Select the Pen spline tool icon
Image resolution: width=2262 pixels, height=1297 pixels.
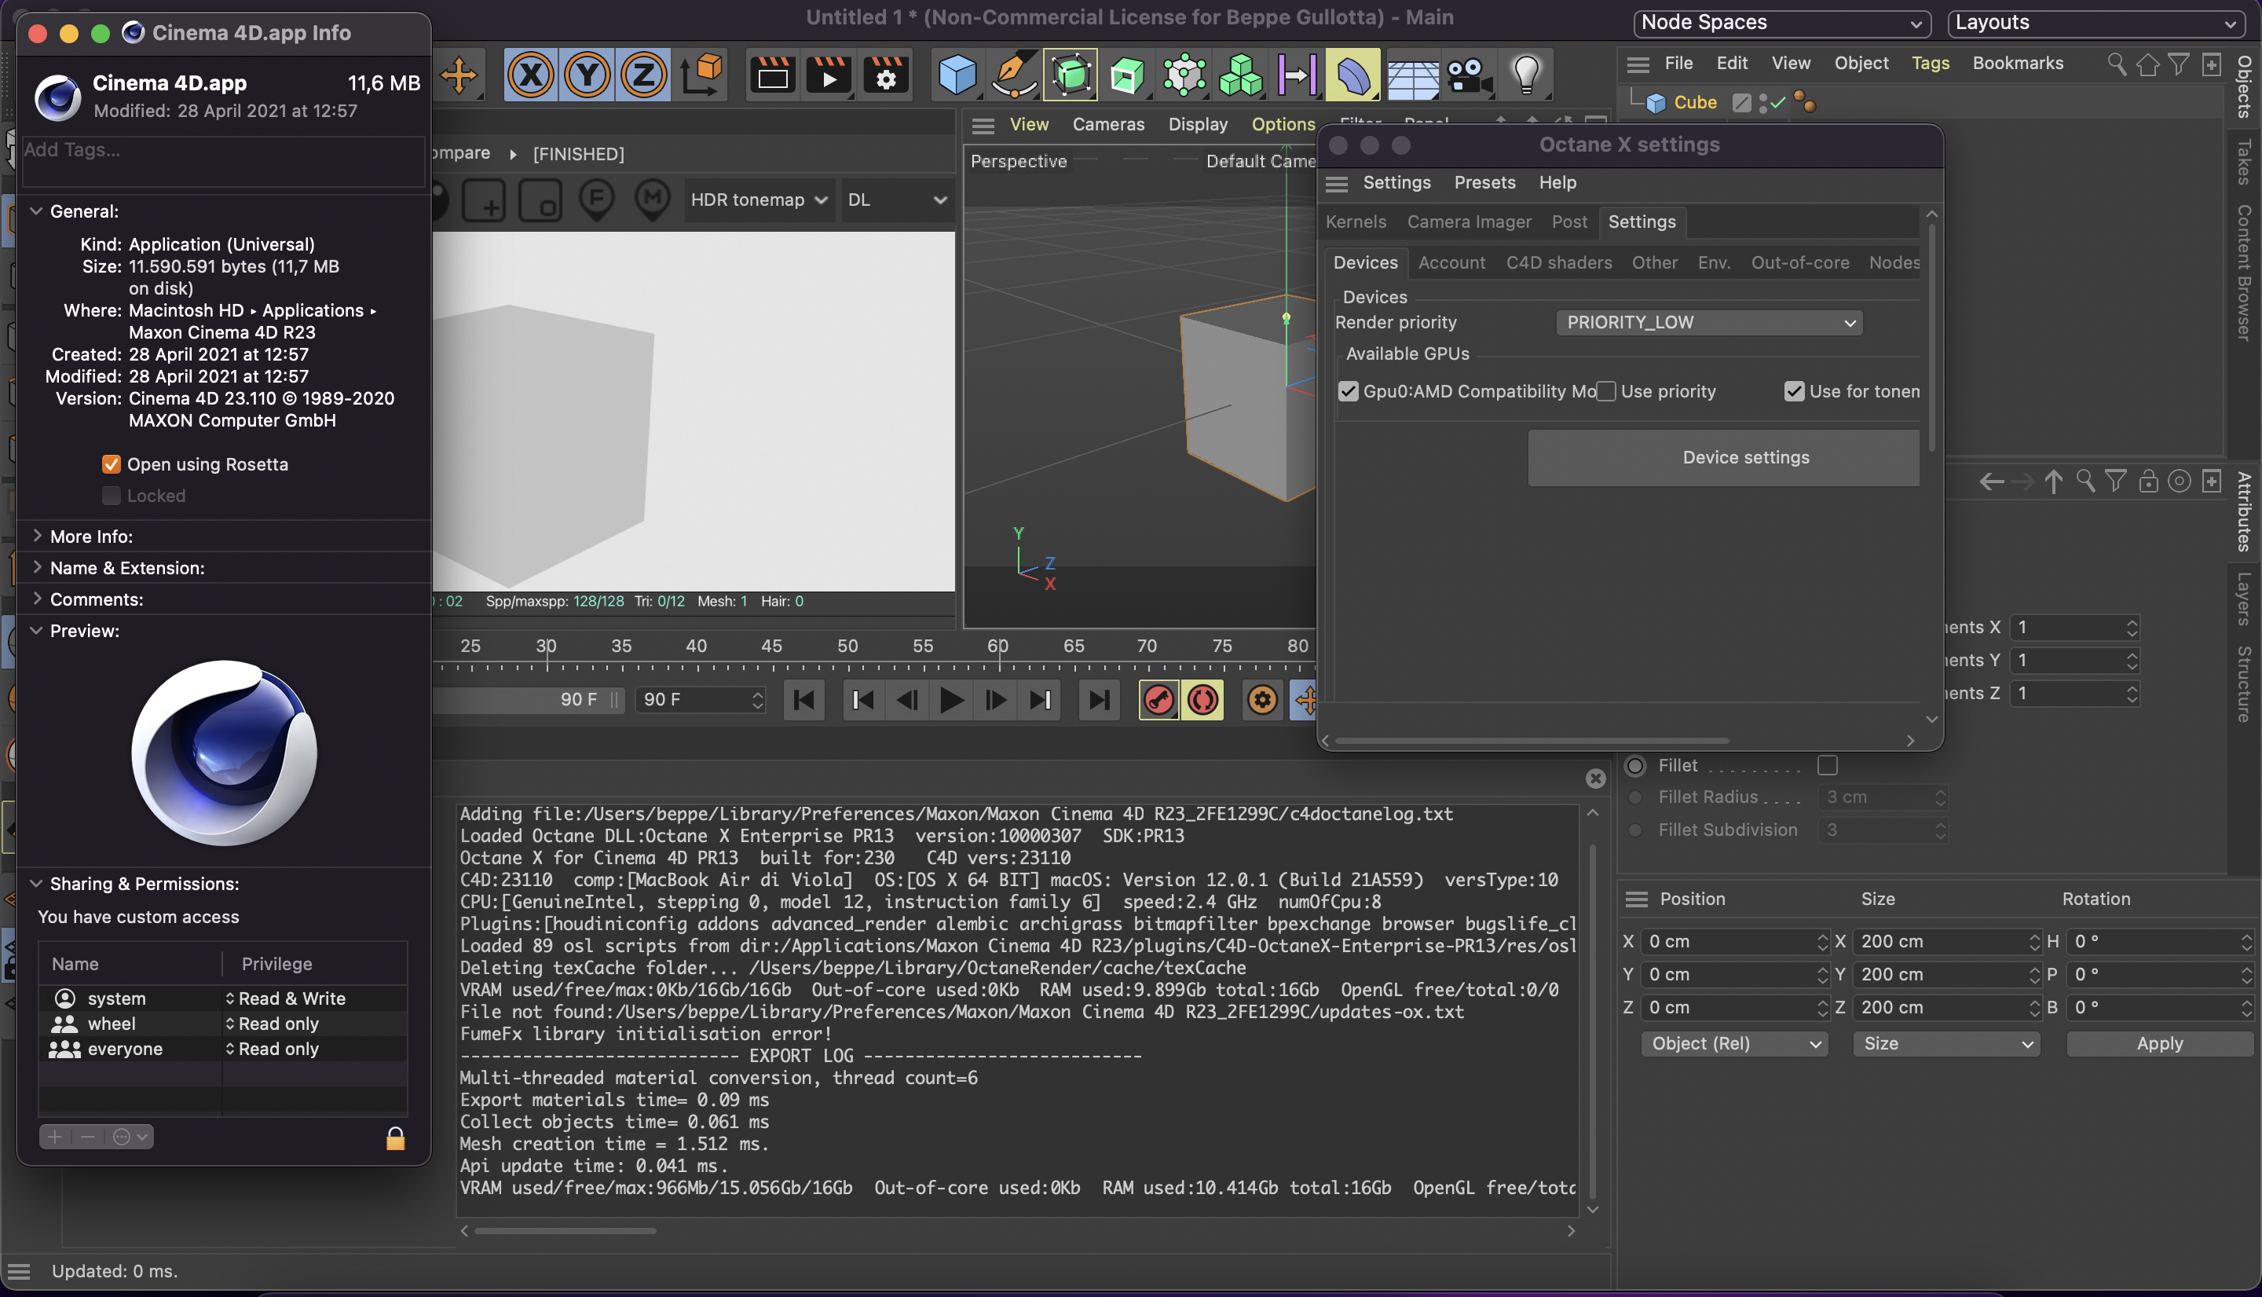1013,75
